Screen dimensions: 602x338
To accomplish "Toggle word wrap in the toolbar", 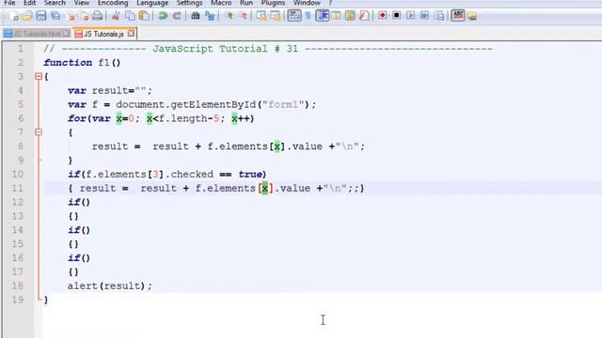I will pyautogui.click(x=294, y=16).
